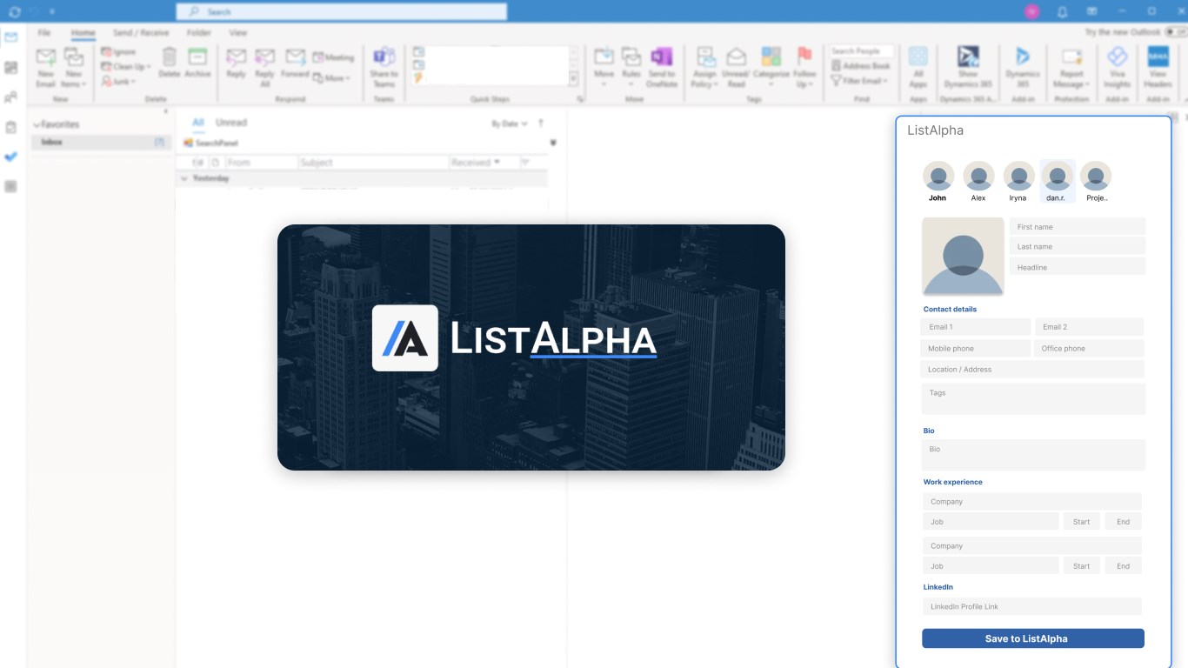Show Unread messages tab
Image resolution: width=1188 pixels, height=668 pixels.
(x=231, y=123)
